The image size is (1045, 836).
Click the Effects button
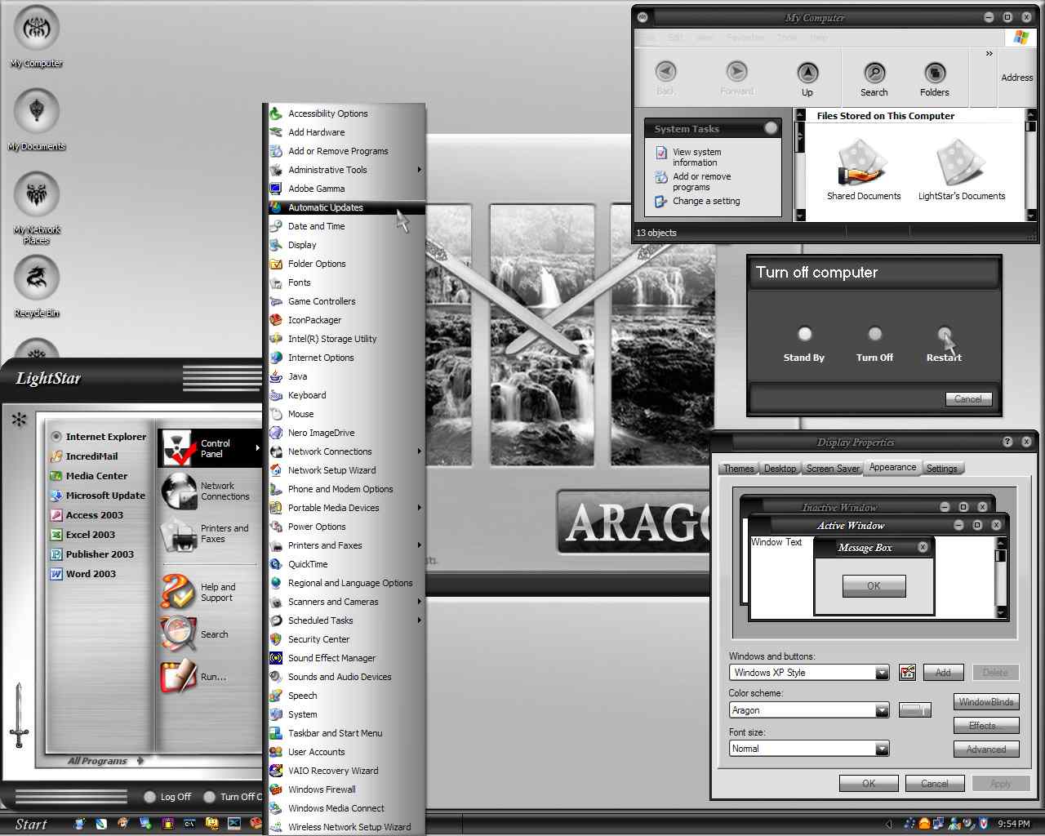pos(986,726)
